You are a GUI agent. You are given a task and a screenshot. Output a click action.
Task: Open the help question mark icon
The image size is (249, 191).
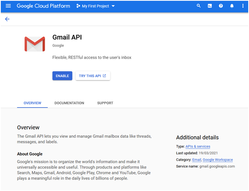(221, 6)
